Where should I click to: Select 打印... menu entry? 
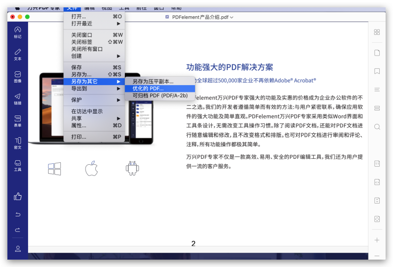click(x=94, y=137)
